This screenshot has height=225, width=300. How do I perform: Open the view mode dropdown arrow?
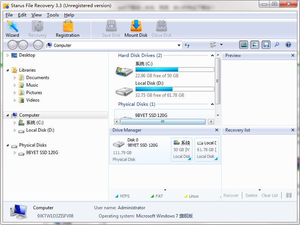click(x=221, y=45)
